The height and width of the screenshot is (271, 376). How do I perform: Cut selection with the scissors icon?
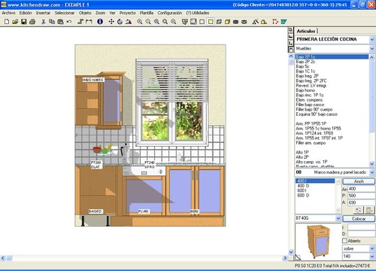[x=44, y=22]
